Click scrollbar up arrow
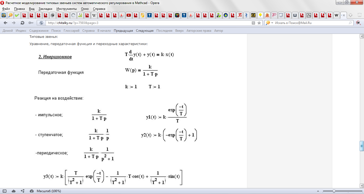Image resolution: width=364 pixels, height=194 pixels. click(362, 36)
